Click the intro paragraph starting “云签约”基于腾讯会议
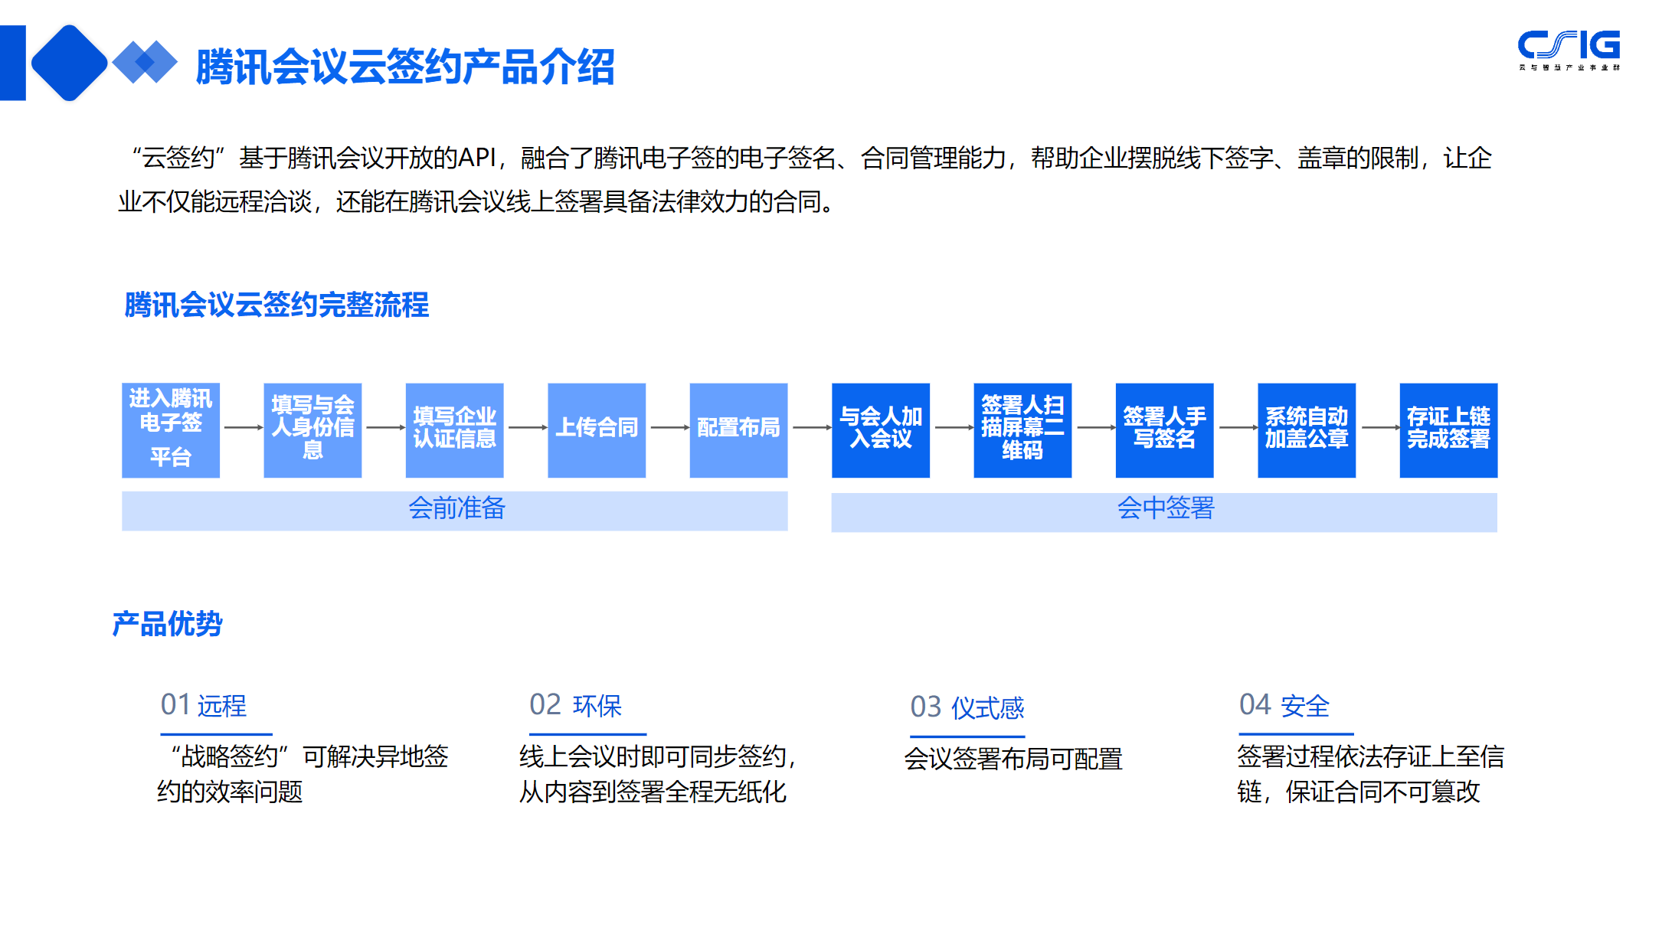This screenshot has width=1662, height=934. [805, 180]
